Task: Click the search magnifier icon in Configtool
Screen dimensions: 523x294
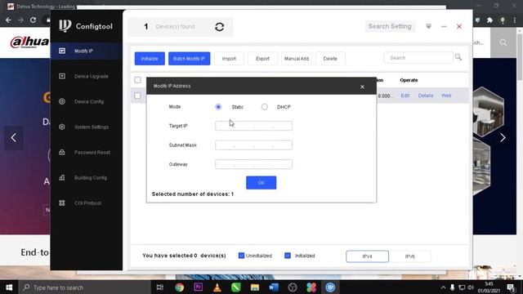Action: [x=458, y=57]
